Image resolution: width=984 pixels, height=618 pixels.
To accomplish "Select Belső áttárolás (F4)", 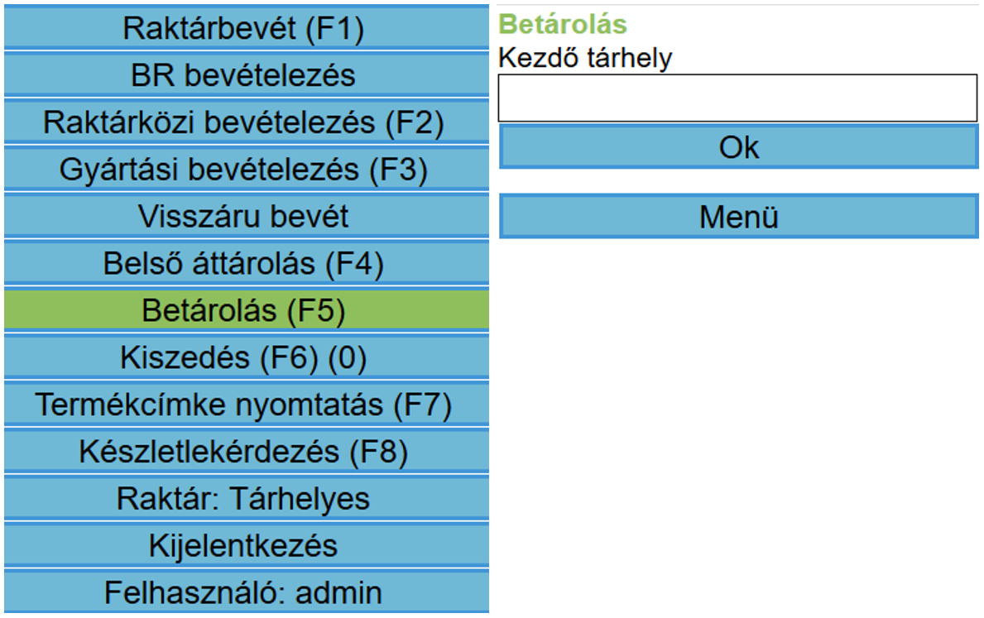I will 246,263.
